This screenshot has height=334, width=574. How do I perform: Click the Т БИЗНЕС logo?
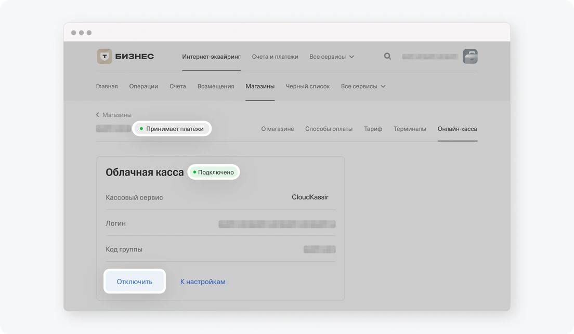(x=124, y=56)
